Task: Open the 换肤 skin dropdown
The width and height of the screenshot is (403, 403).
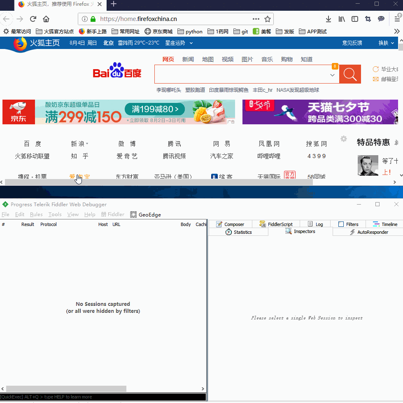Action: 386,43
